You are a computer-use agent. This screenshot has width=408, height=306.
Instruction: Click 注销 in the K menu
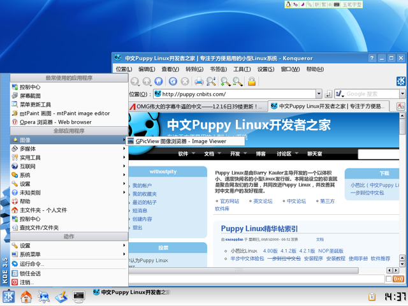pyautogui.click(x=69, y=282)
